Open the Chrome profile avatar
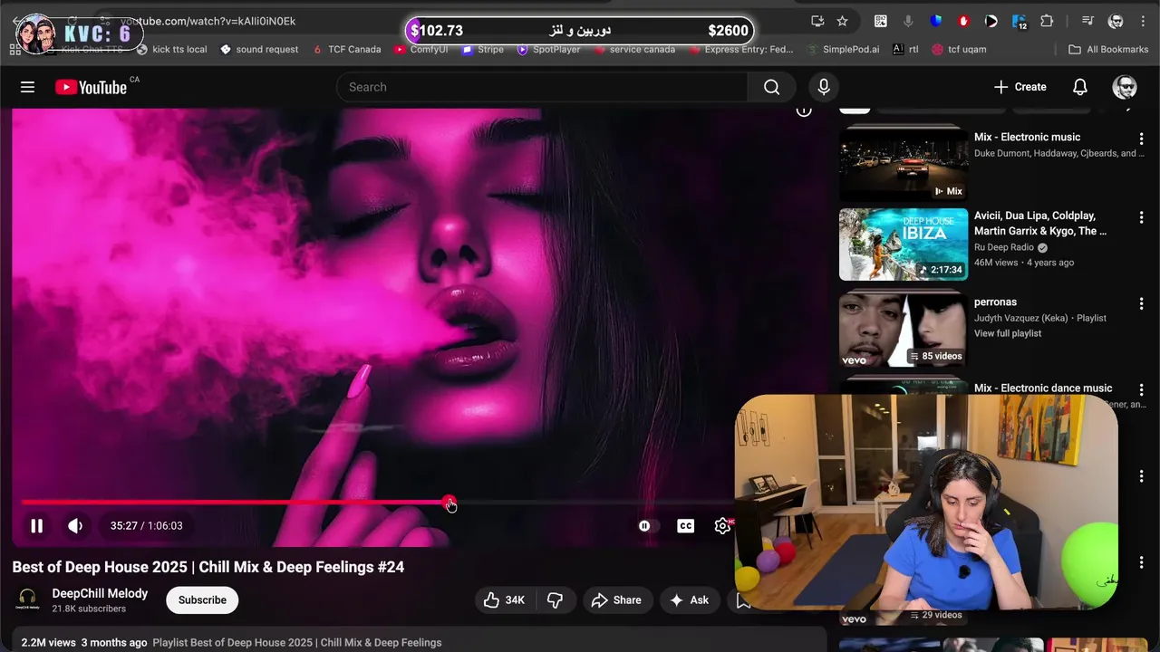The height and width of the screenshot is (652, 1160). (x=1116, y=21)
